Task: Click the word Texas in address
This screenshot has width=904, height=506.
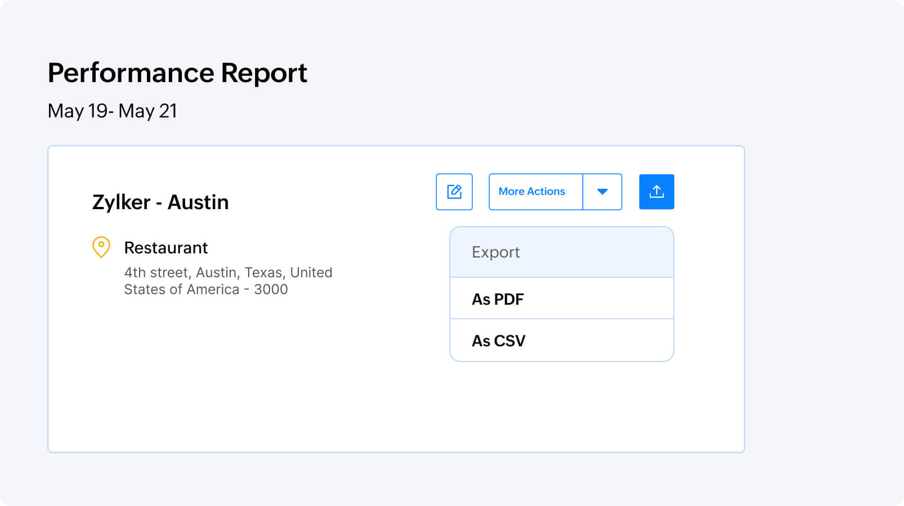Action: tap(263, 273)
